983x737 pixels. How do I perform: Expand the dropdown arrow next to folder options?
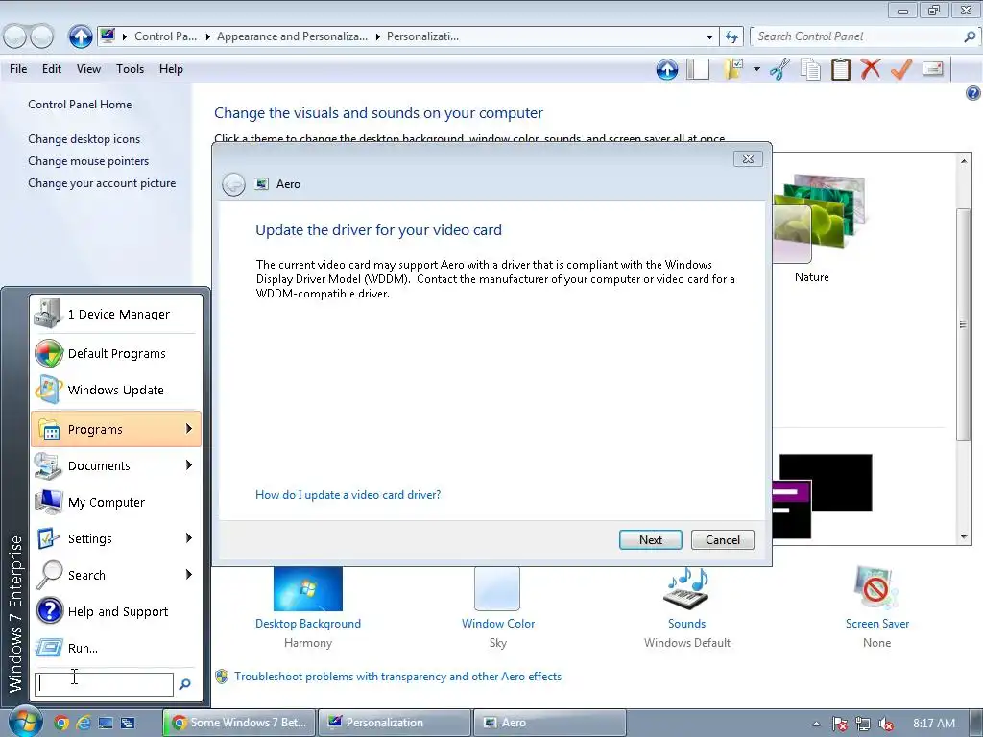756,69
